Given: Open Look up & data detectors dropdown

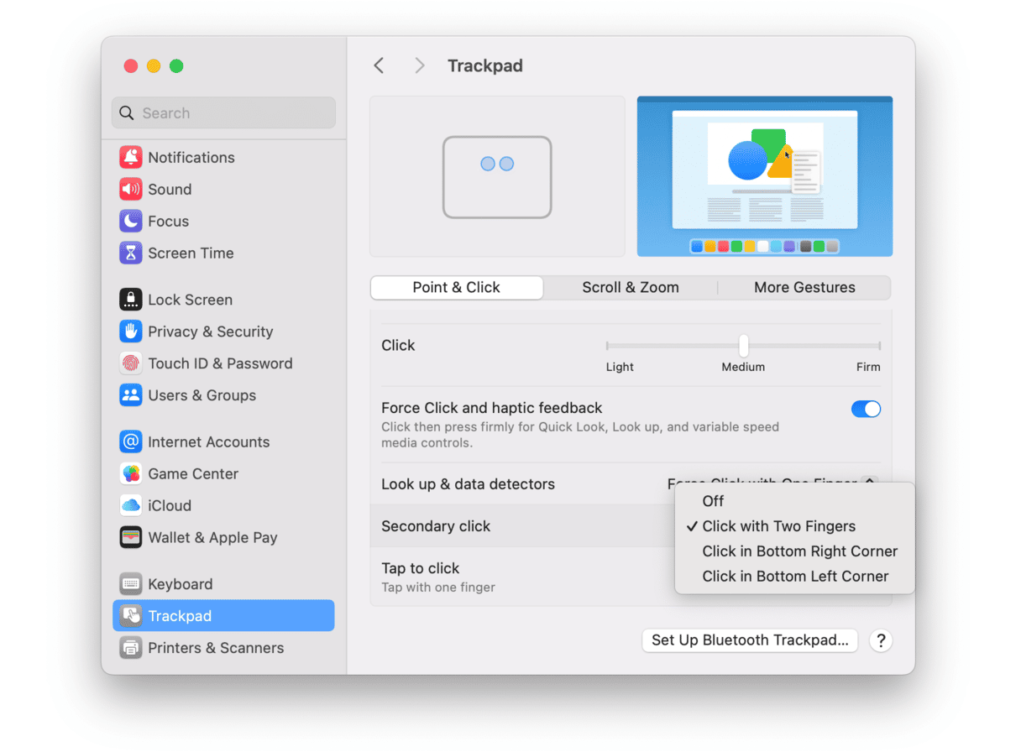Looking at the screenshot, I should coord(869,482).
